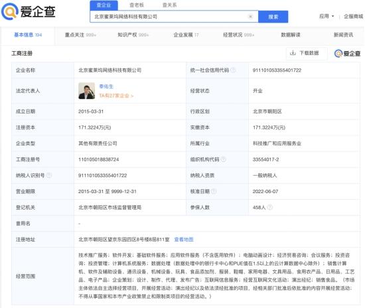The width and height of the screenshot is (365, 308).
Task: Clear the search box with the X icon
Action: (x=250, y=17)
